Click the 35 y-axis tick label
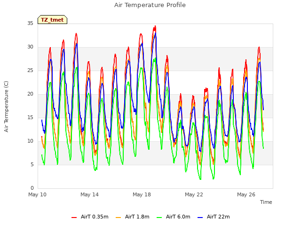The image size is (301, 226). click(30, 24)
